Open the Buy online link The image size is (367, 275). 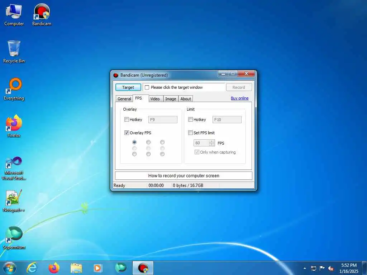240,98
